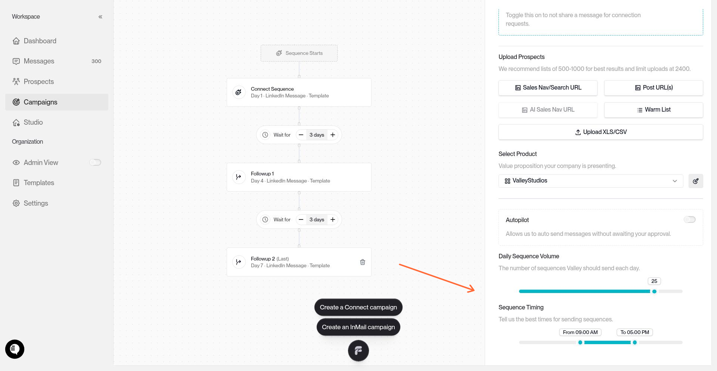Toggle the Admin View switch
Screen dimensions: 717x371
(95, 162)
